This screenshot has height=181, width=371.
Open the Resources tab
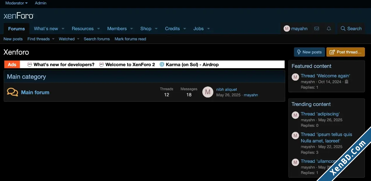[83, 28]
